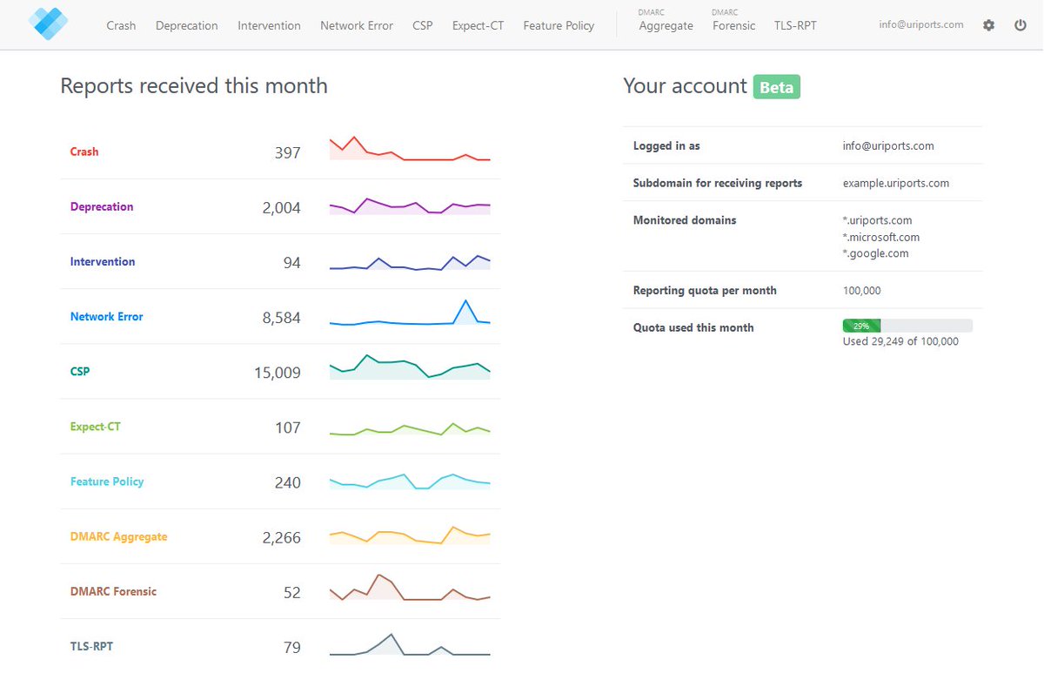Click the URIports logo icon
This screenshot has width=1044, height=680.
48,24
